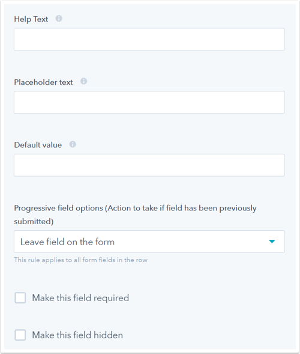Screen dimensions: 300x354
Task: Click the 'Placeholder text' field label
Action: tap(44, 82)
